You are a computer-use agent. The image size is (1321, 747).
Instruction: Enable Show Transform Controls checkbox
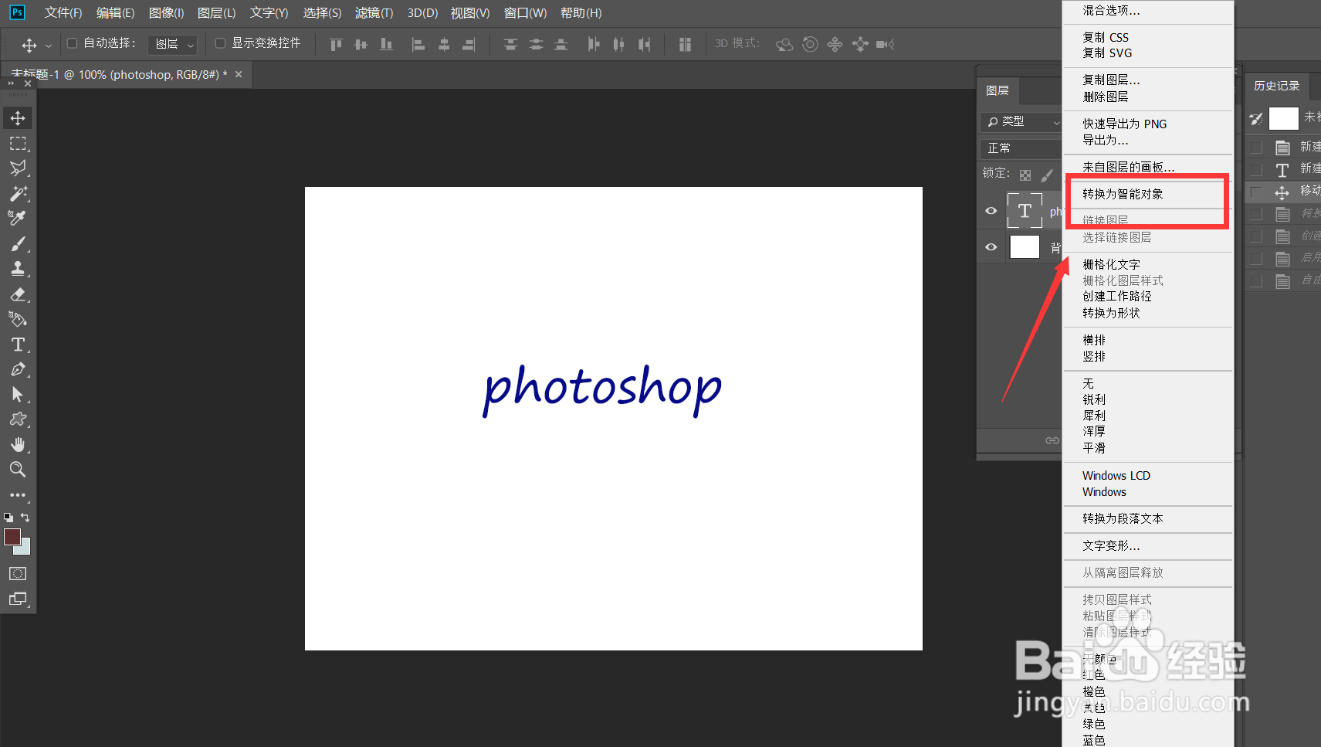[220, 43]
